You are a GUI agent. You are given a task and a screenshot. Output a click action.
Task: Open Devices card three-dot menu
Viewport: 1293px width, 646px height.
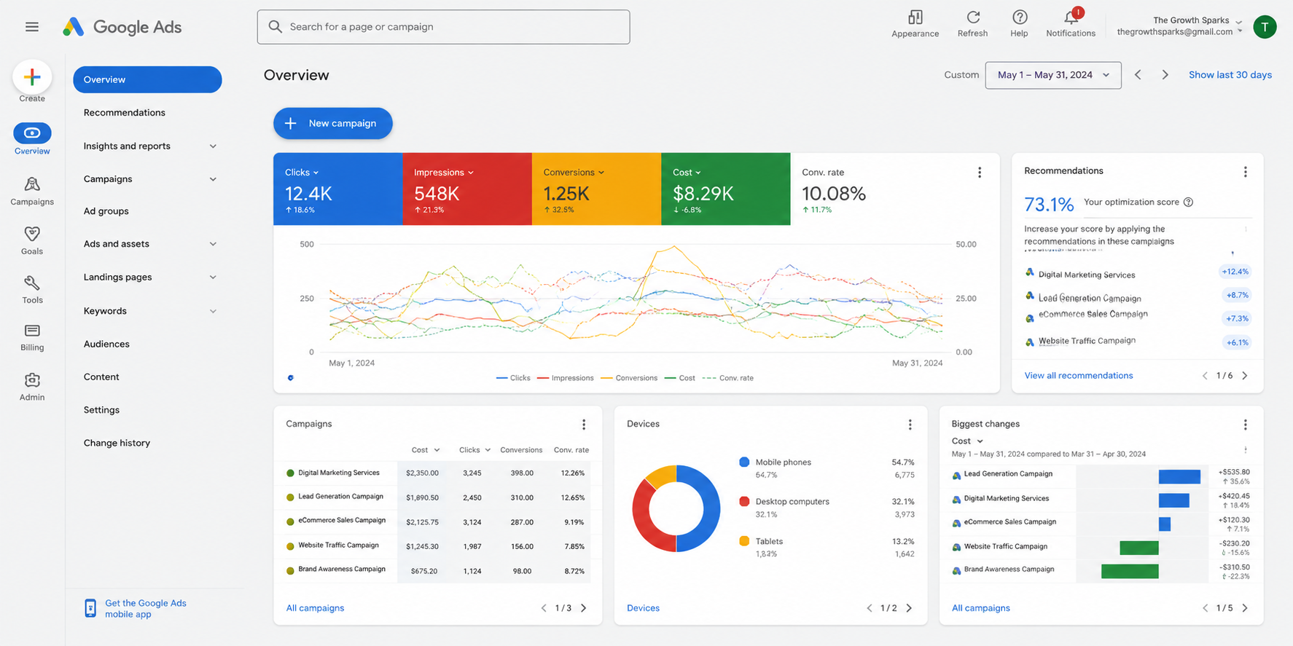[x=910, y=425]
